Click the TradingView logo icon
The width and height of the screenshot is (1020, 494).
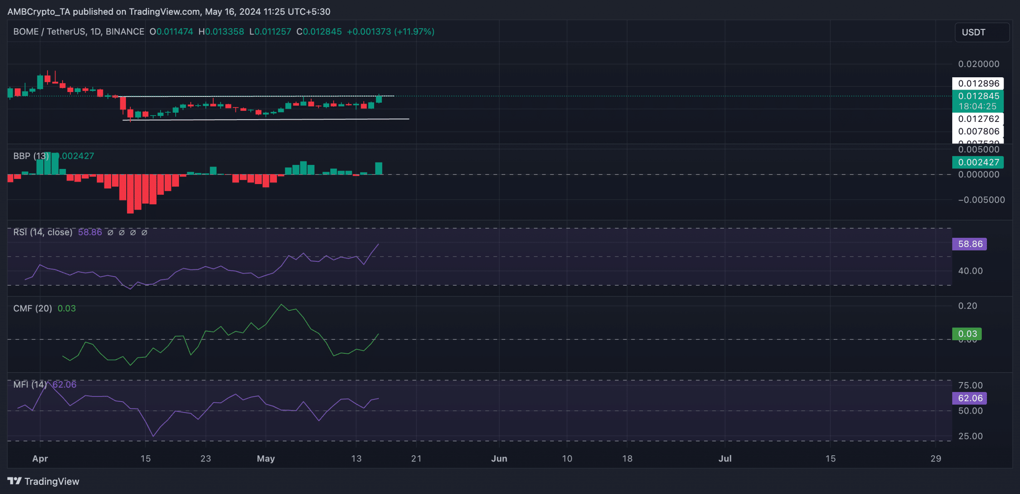[x=15, y=481]
